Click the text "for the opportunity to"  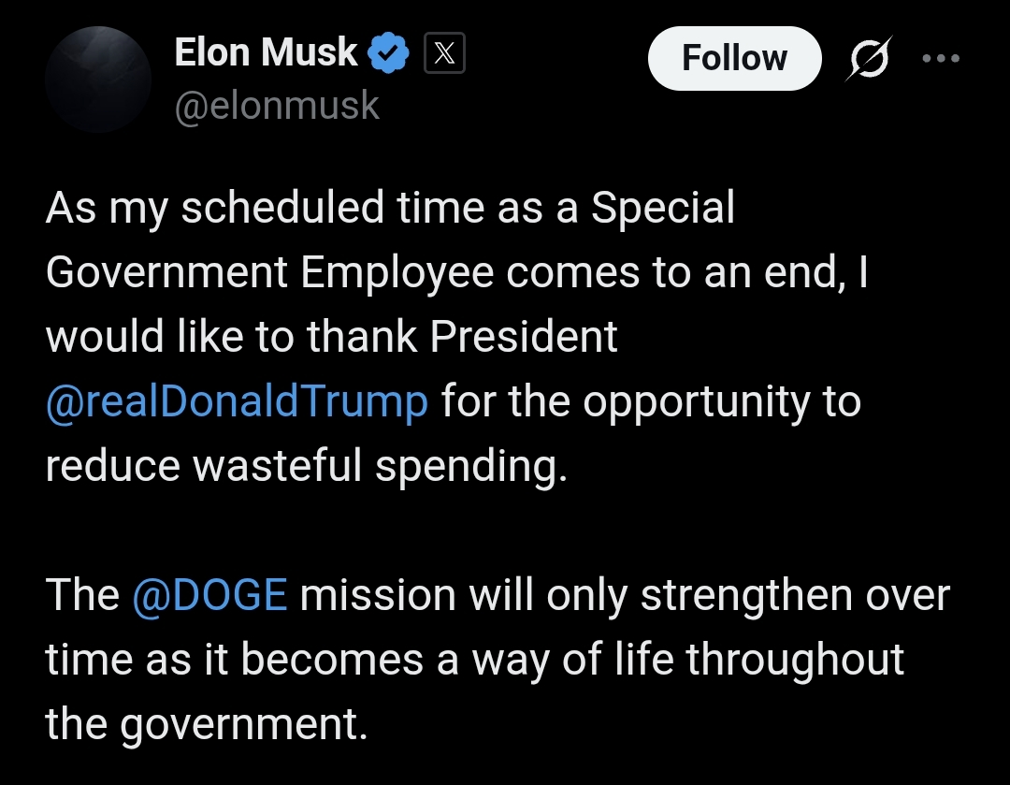pos(651,401)
